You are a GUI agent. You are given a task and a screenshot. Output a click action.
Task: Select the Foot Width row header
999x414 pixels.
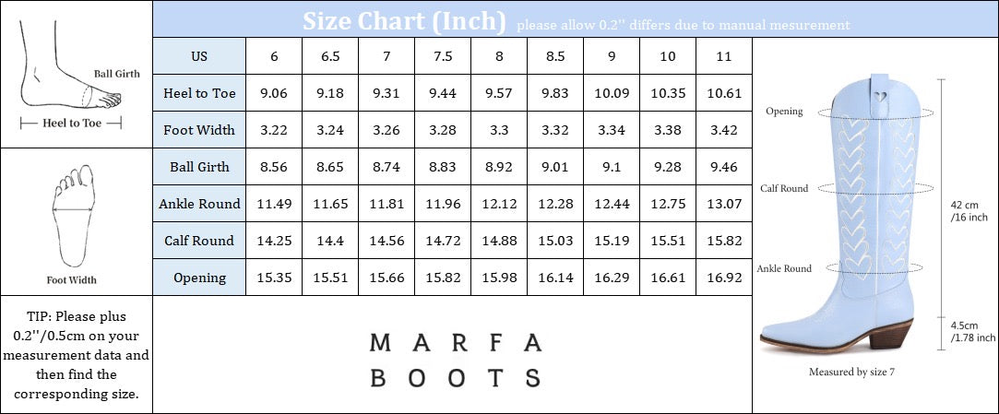[x=198, y=130]
